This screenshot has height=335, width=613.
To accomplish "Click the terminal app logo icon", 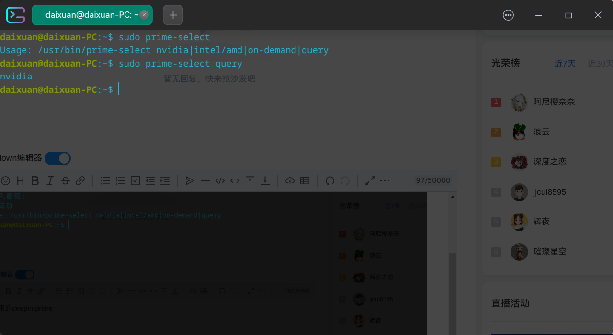I will coord(15,15).
